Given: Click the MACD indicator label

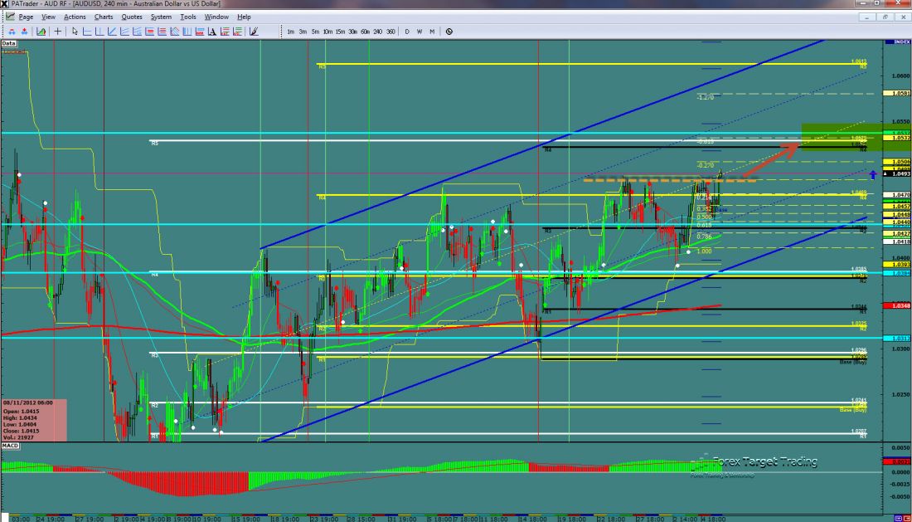Looking at the screenshot, I should pyautogui.click(x=11, y=446).
